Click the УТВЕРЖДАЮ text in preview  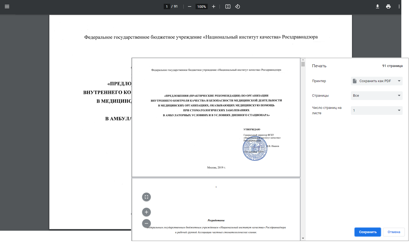click(x=252, y=129)
